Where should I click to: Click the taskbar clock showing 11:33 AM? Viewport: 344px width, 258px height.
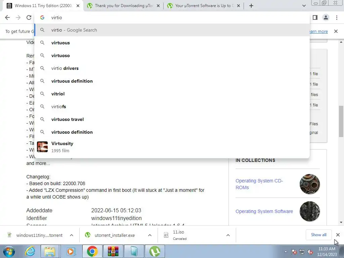tap(327, 252)
